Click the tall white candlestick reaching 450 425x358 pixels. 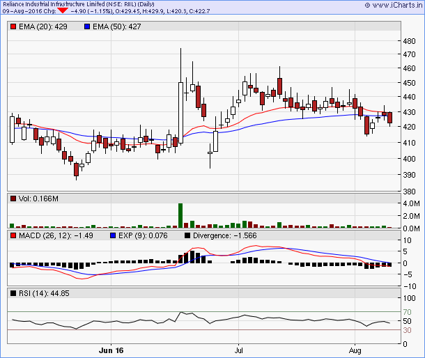[180, 113]
